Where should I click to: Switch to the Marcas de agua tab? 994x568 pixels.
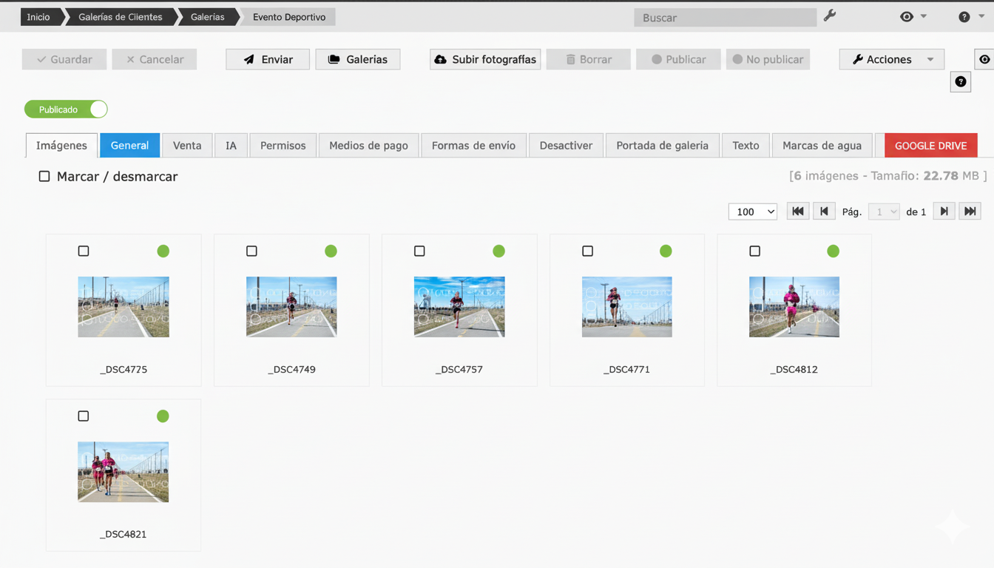822,146
